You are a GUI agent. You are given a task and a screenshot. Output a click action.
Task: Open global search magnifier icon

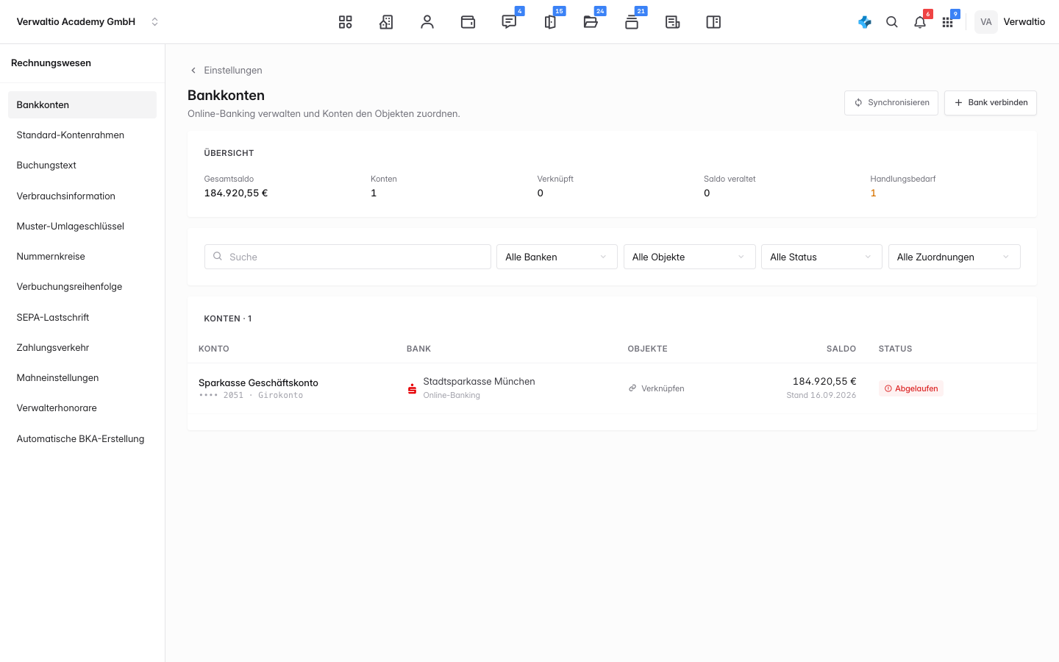(892, 22)
